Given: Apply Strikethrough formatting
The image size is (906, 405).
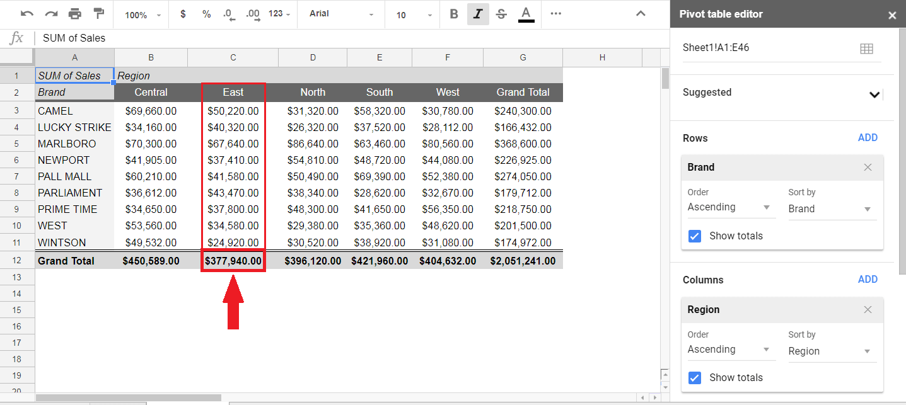Looking at the screenshot, I should (501, 14).
